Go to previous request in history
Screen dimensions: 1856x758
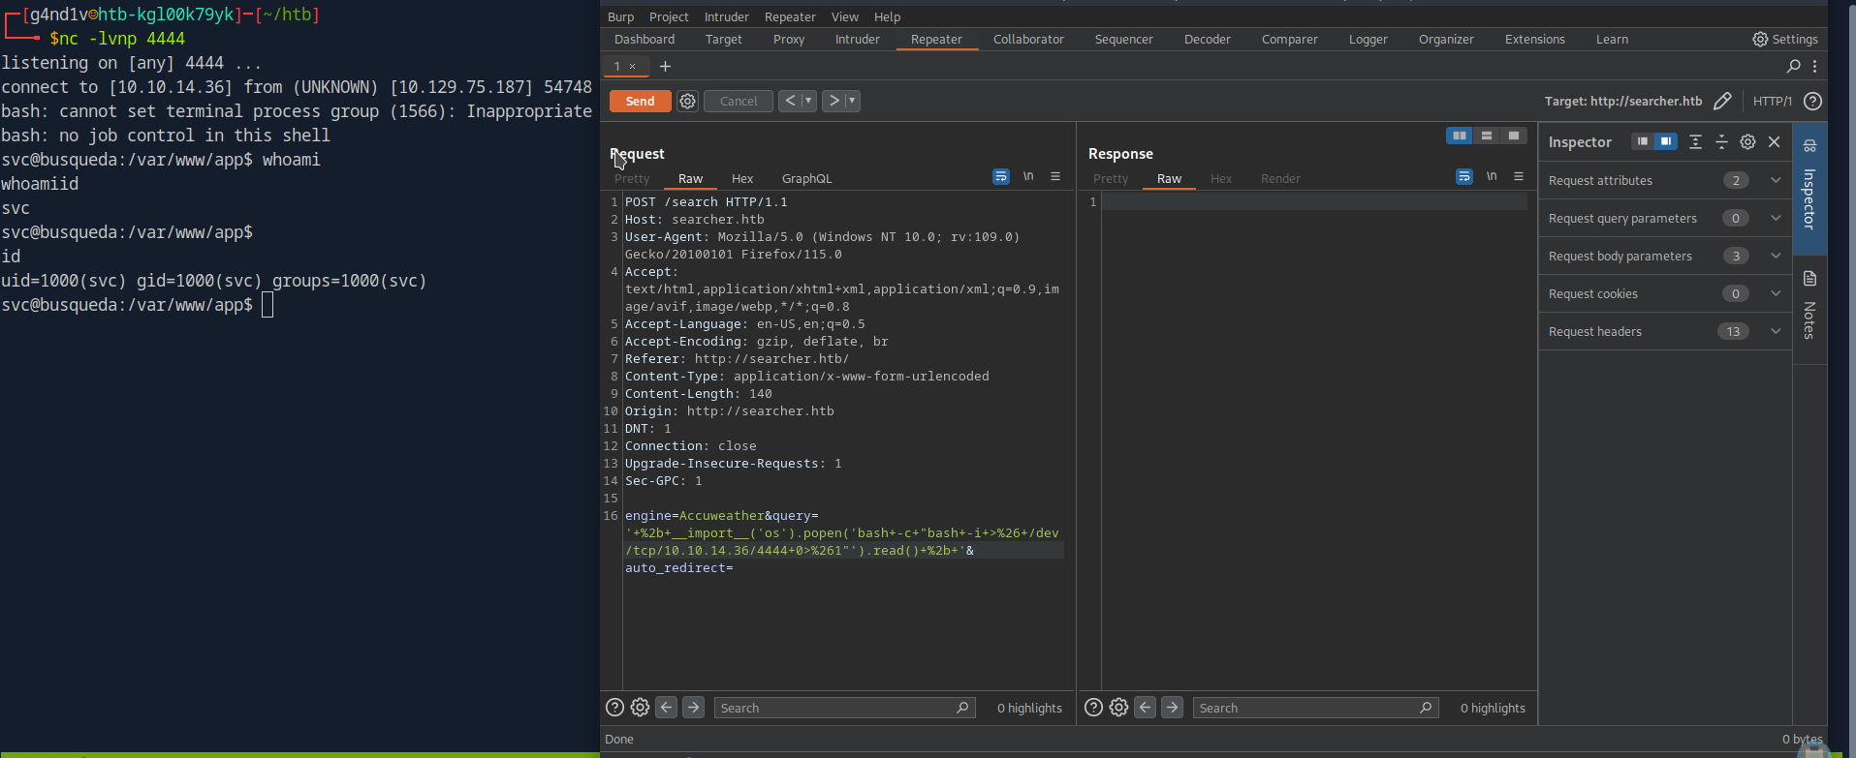[x=790, y=101]
